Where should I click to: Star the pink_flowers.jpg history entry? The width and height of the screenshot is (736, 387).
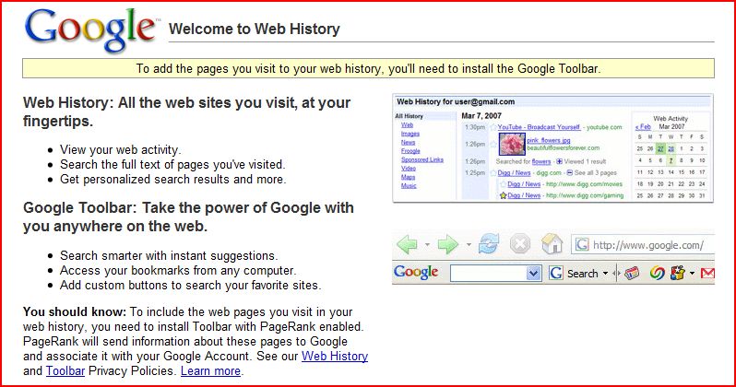pos(493,144)
